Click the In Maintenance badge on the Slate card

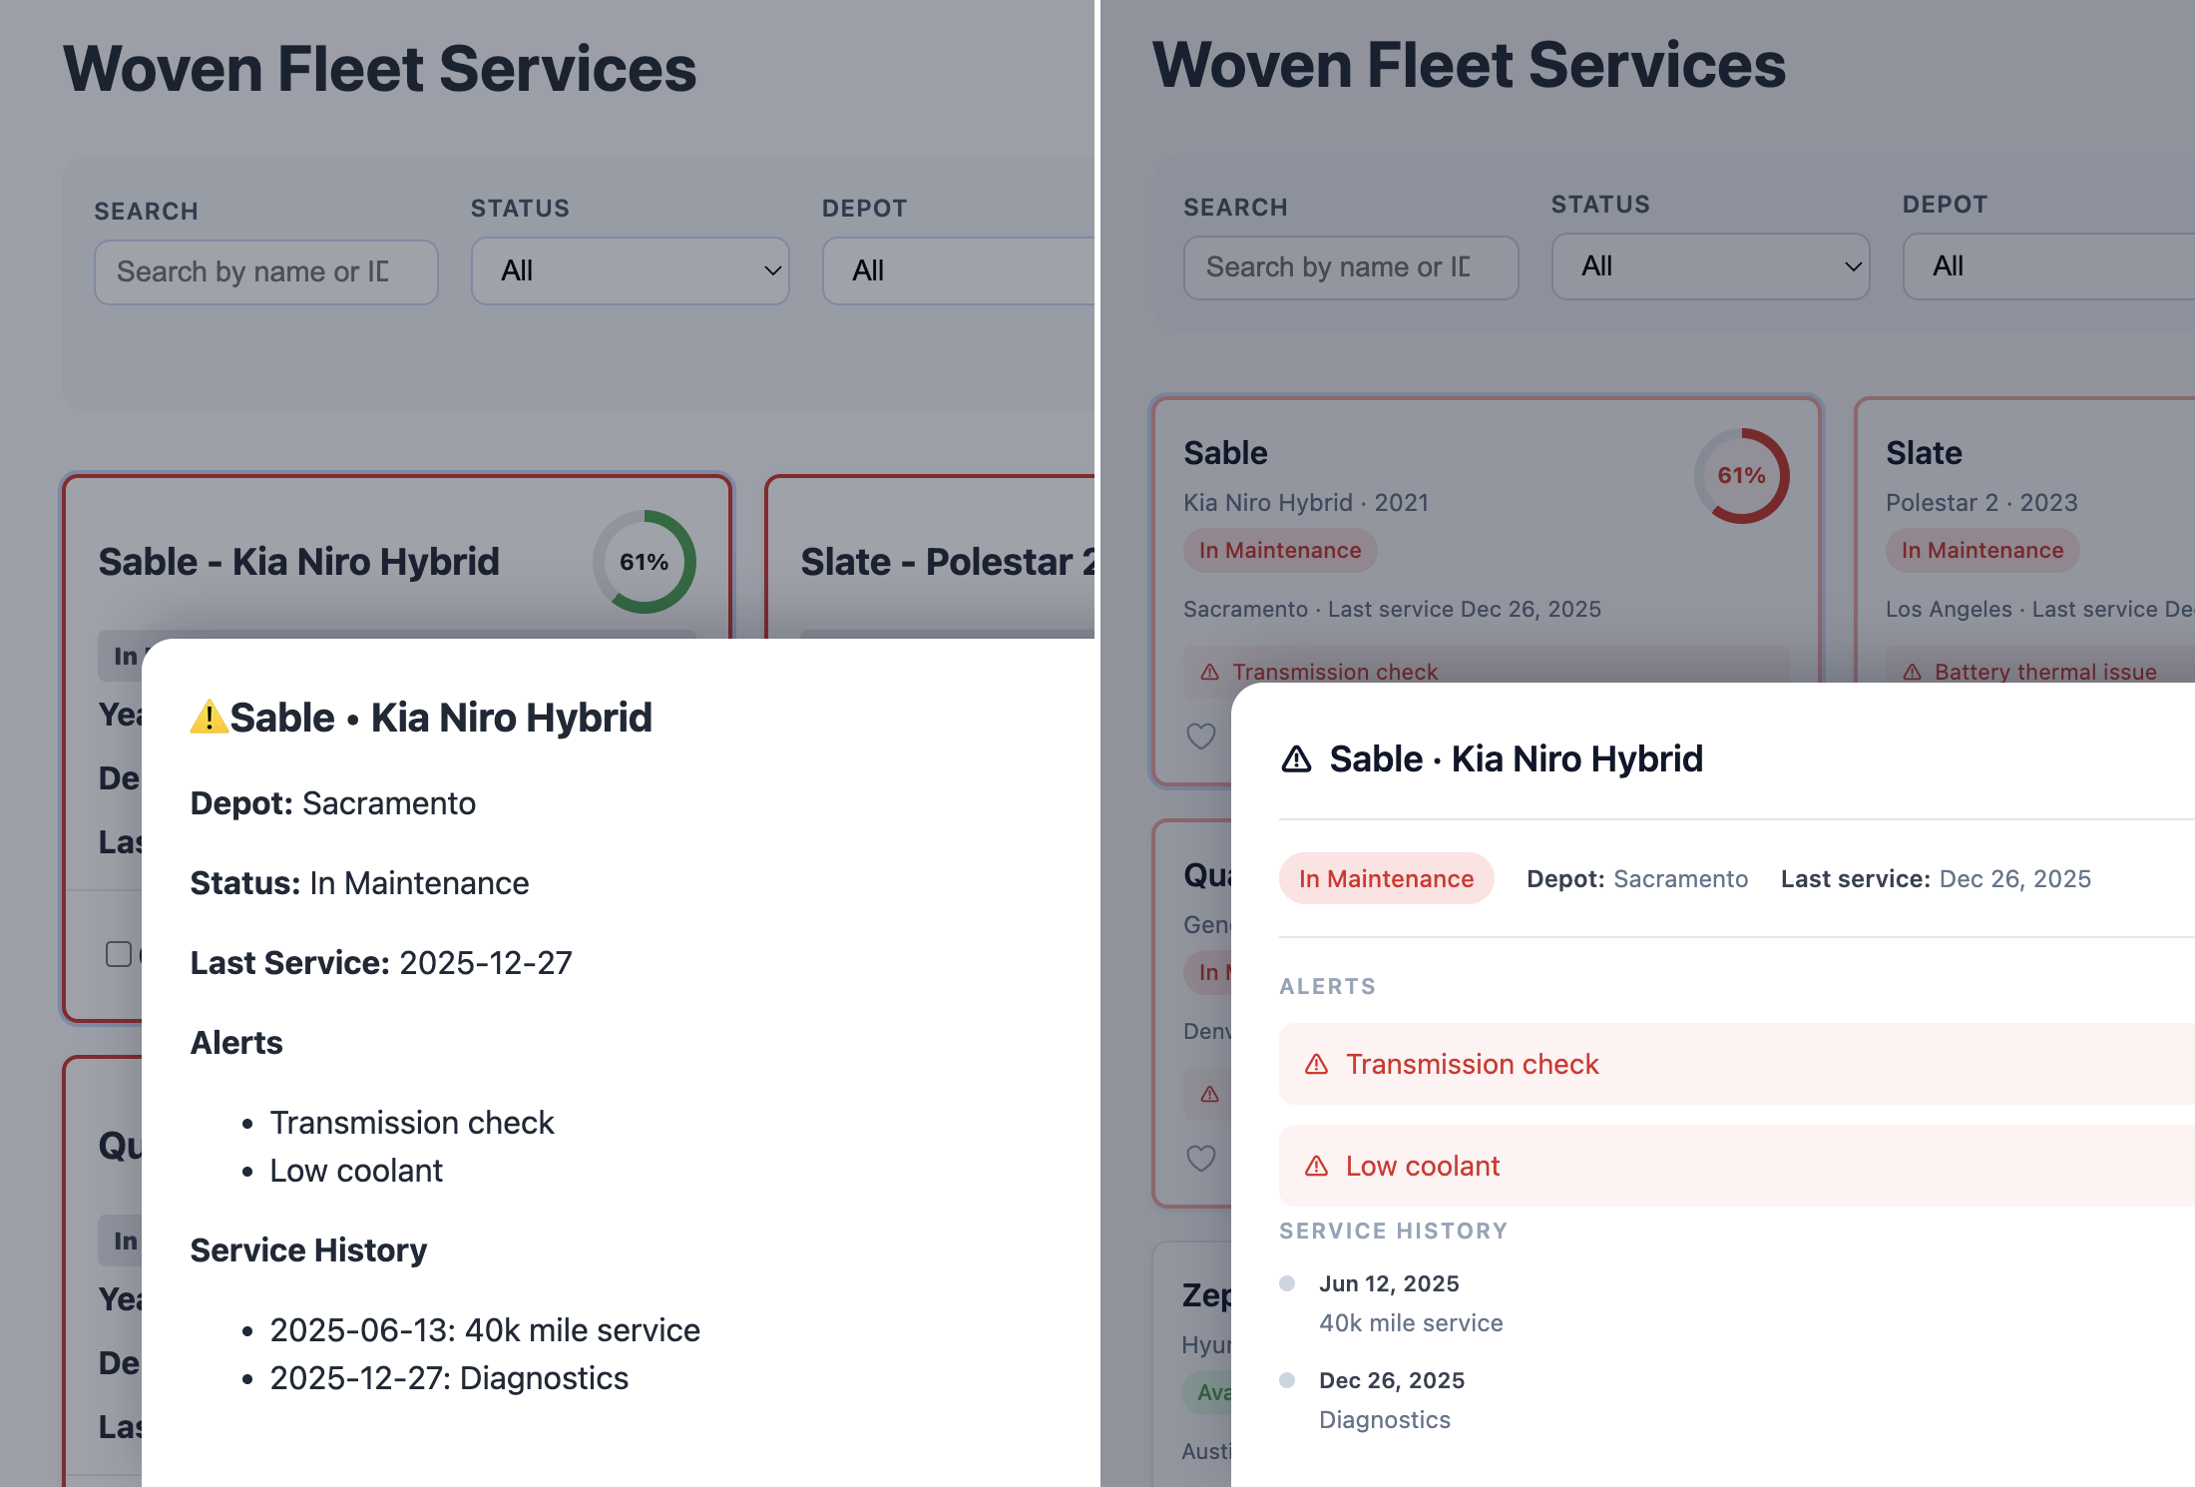coord(1981,550)
